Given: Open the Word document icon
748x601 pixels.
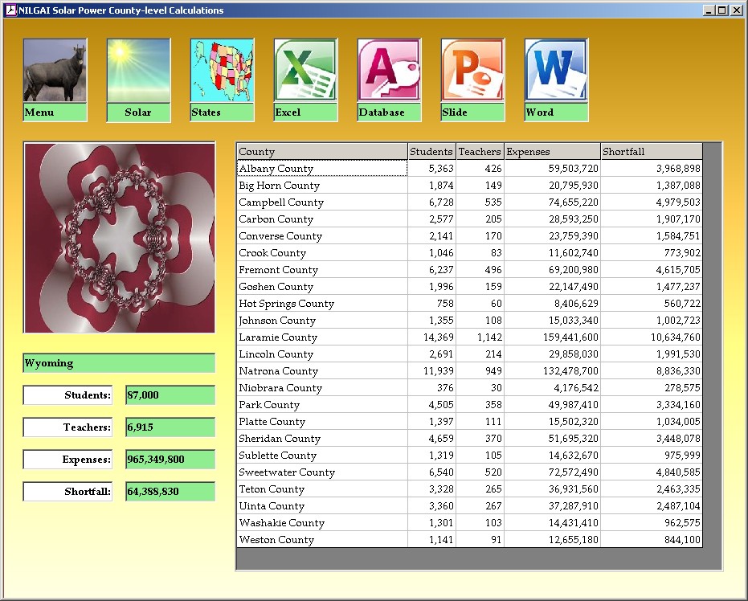Looking at the screenshot, I should (x=556, y=71).
